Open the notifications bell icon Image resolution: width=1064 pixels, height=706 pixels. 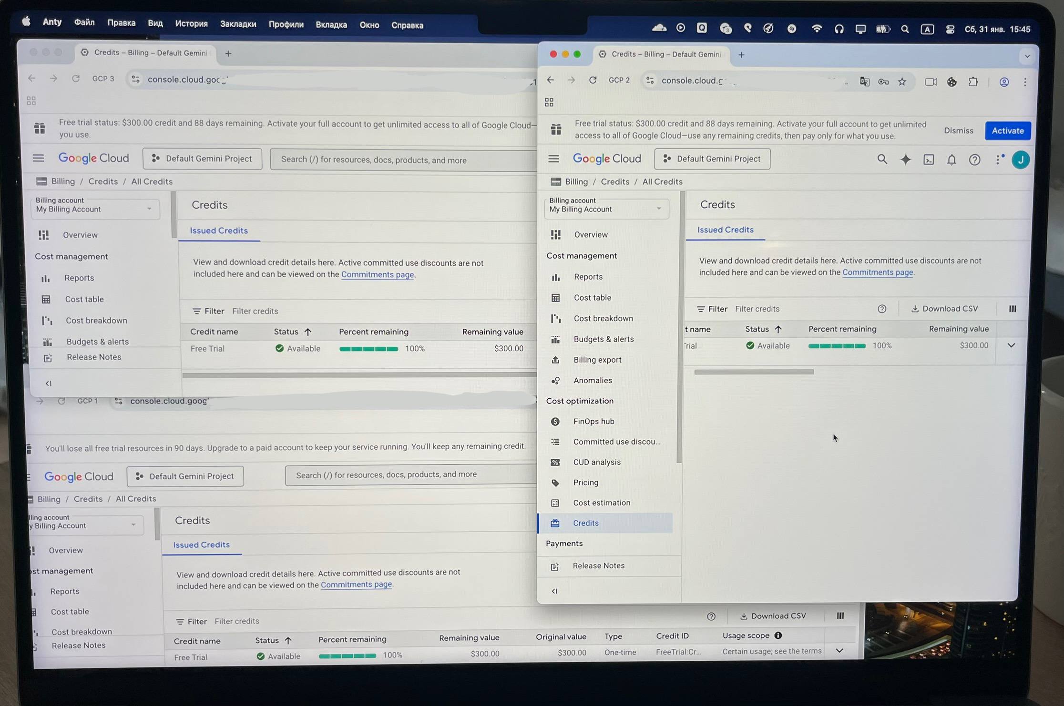(951, 160)
